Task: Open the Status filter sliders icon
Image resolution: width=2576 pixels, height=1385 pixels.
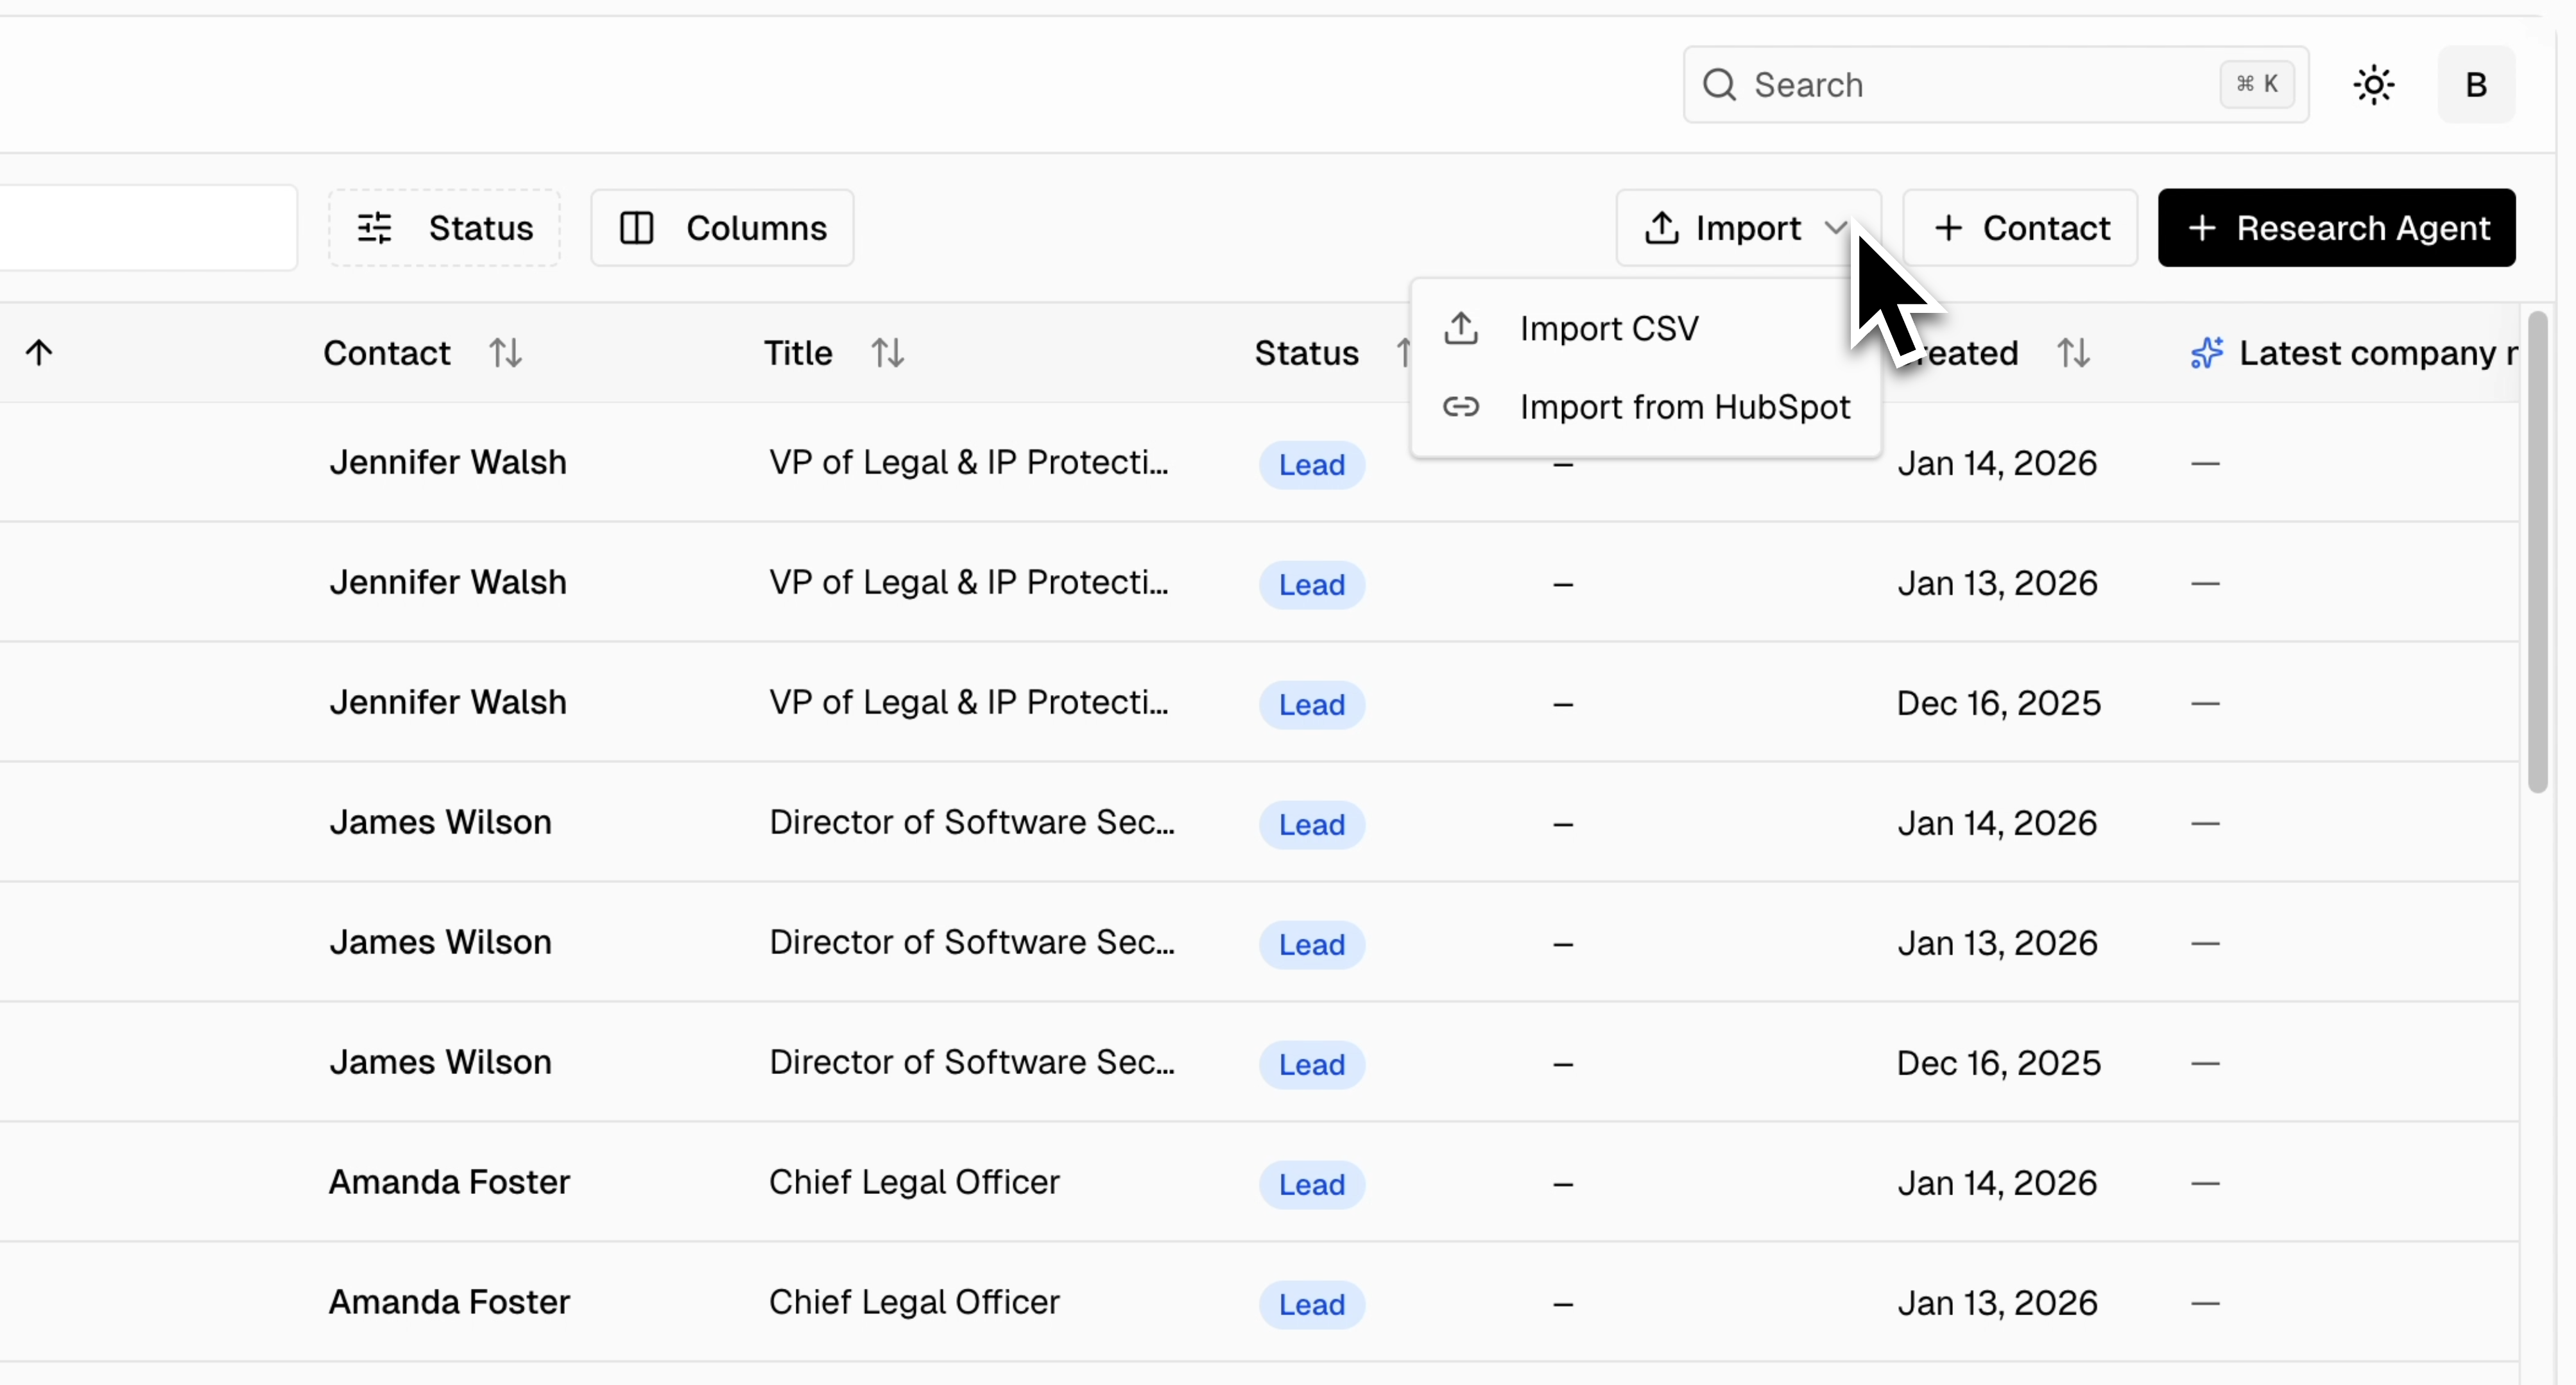Action: pos(374,228)
